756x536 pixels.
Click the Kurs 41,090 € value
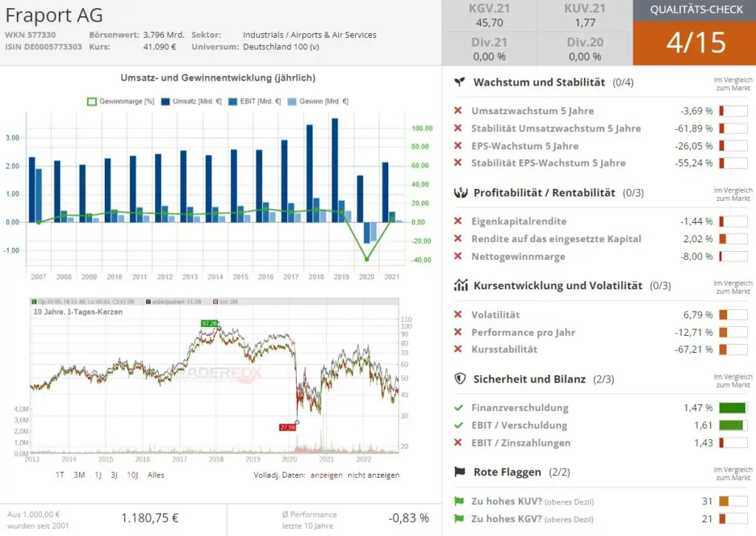pyautogui.click(x=159, y=47)
